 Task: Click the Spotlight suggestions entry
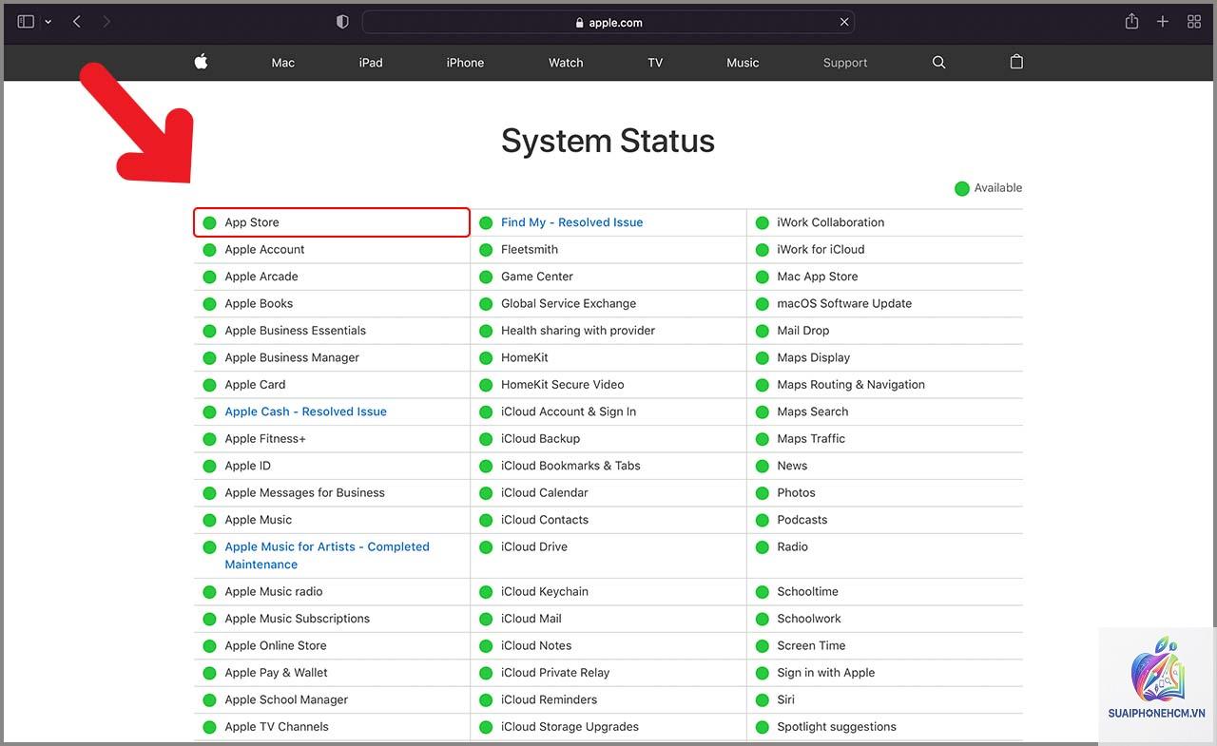837,727
